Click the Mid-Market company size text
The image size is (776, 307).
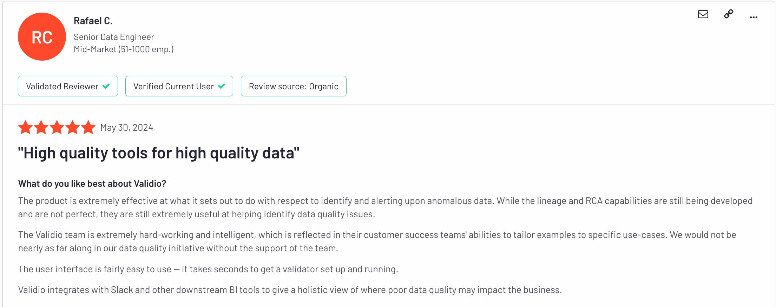(124, 49)
